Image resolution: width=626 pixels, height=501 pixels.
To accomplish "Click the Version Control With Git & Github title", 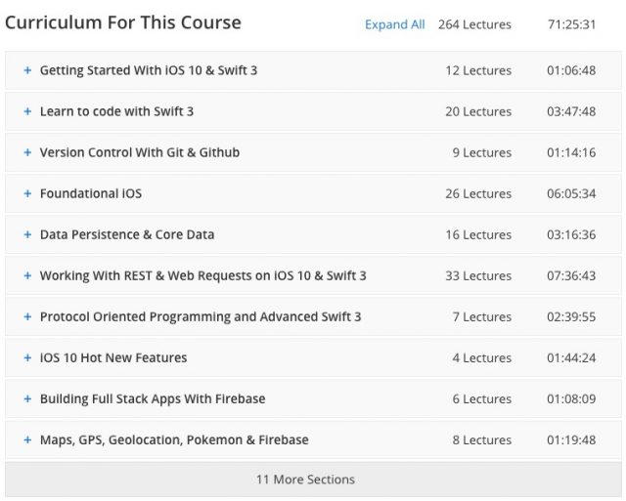I will tap(140, 152).
